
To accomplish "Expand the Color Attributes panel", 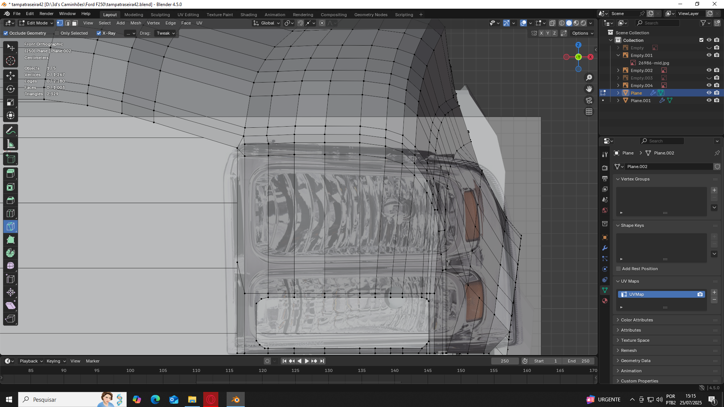I will [x=637, y=320].
